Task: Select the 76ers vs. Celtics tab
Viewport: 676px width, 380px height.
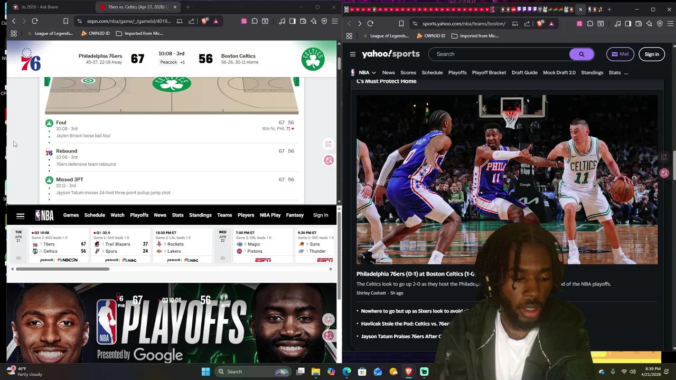Action: click(x=138, y=7)
